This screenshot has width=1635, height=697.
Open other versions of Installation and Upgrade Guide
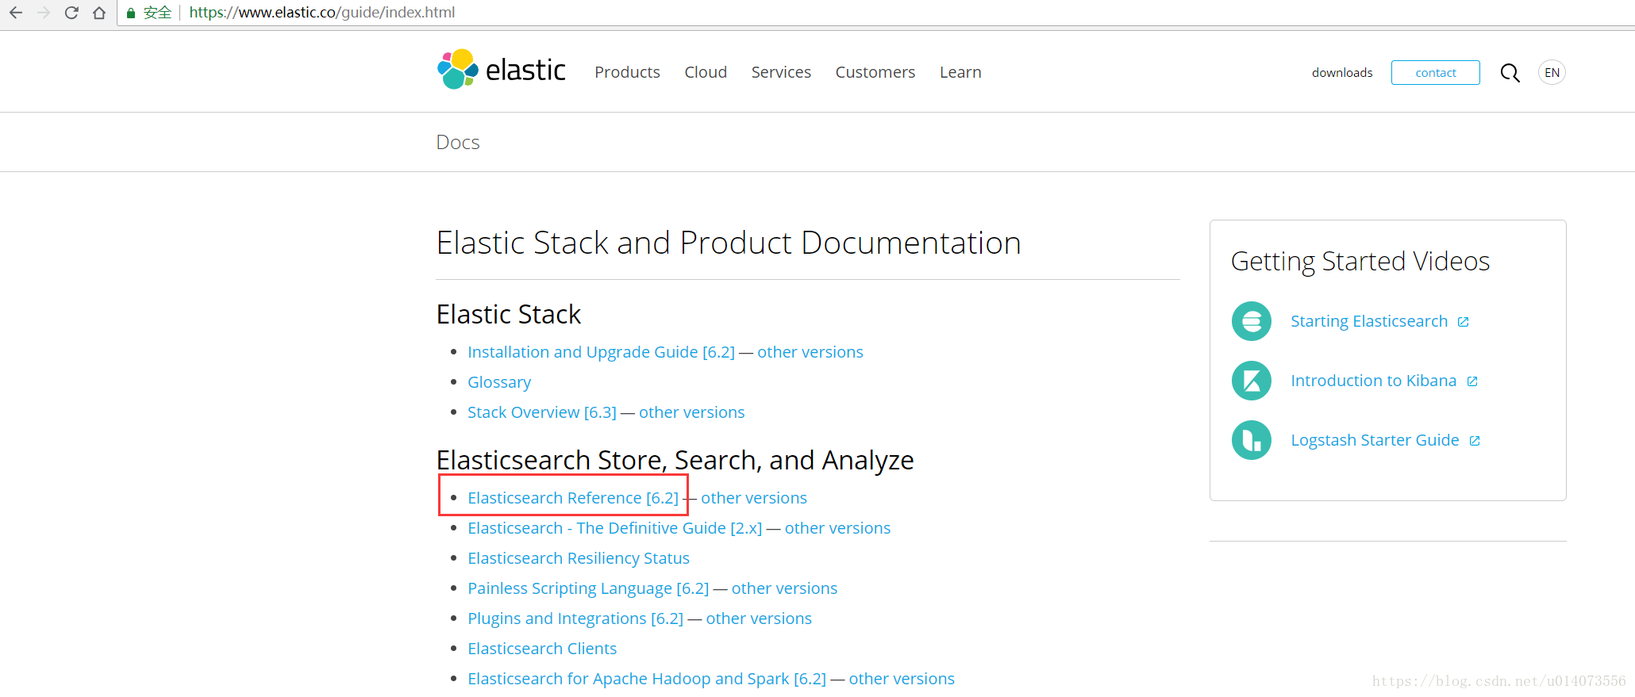point(810,352)
